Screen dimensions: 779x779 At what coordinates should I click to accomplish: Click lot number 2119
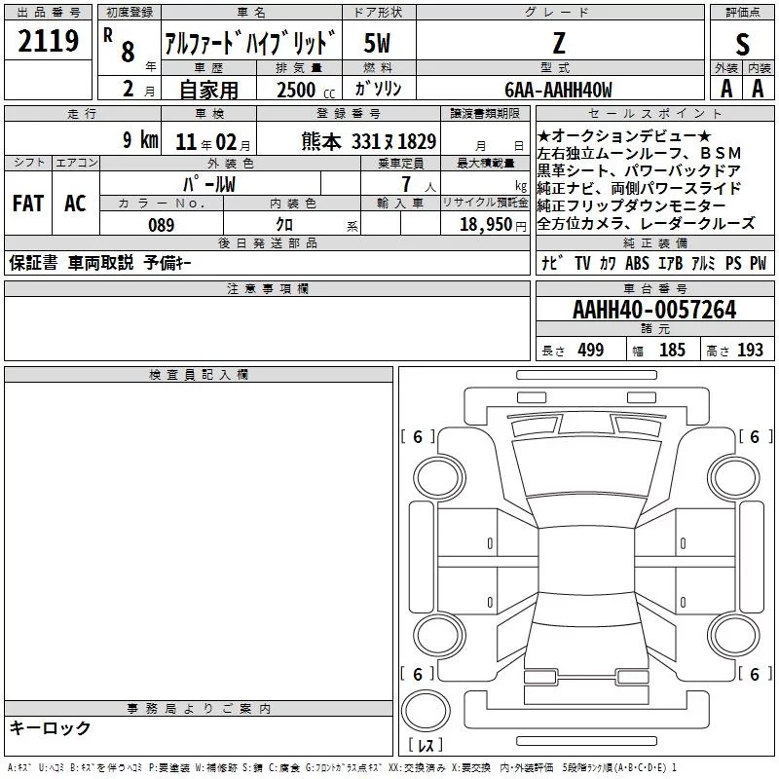[48, 41]
